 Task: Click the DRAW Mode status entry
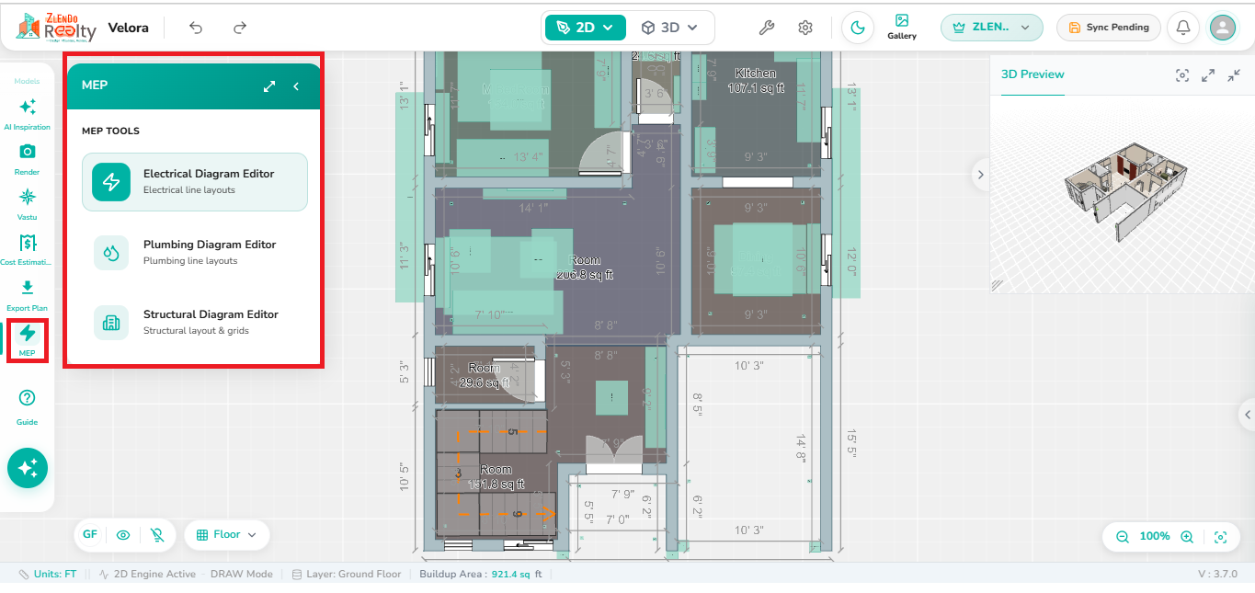coord(242,574)
